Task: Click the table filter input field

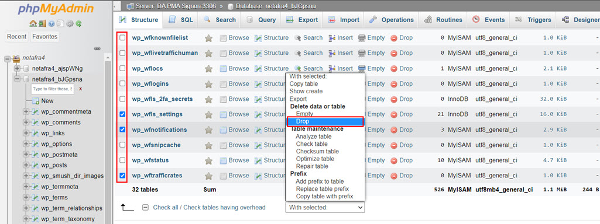Action: tap(52, 89)
